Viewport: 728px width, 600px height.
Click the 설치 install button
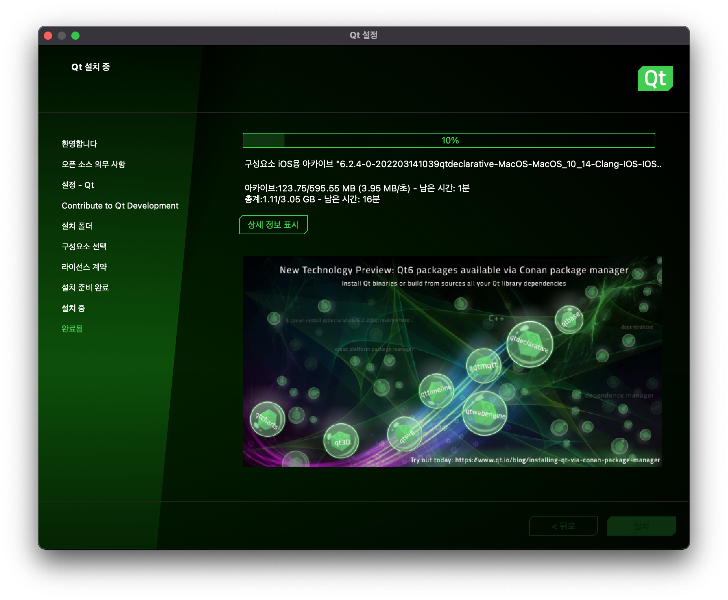coord(641,526)
